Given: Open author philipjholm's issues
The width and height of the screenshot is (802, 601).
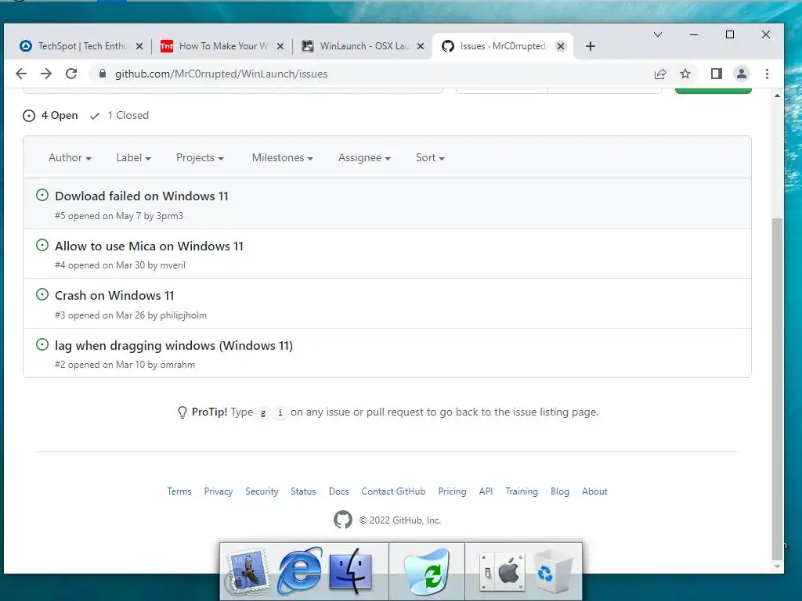Looking at the screenshot, I should [x=183, y=315].
